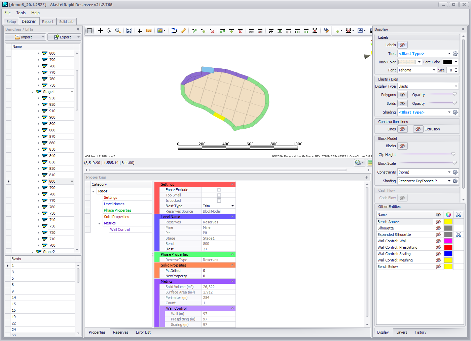Toggle Labels visibility eye
This screenshot has height=341, width=471.
pos(402,45)
